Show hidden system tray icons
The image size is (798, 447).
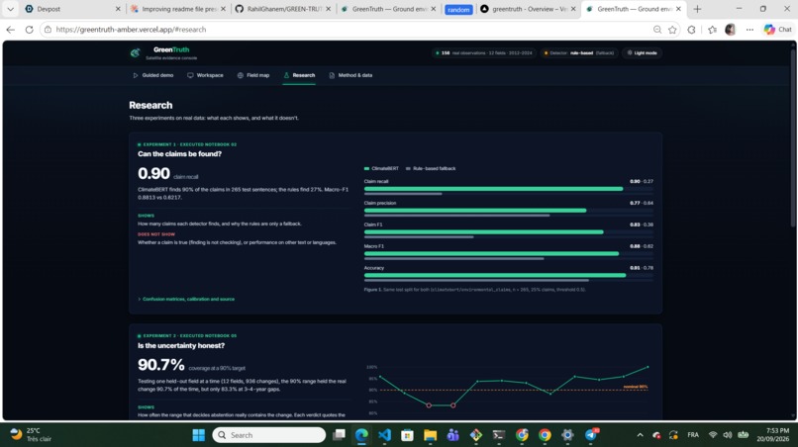pos(640,435)
